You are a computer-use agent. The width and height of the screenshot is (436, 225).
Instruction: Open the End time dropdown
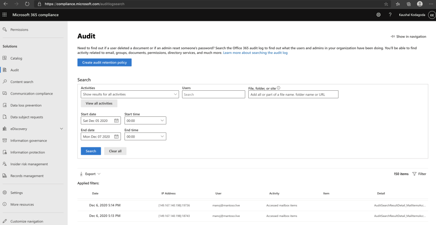(145, 137)
